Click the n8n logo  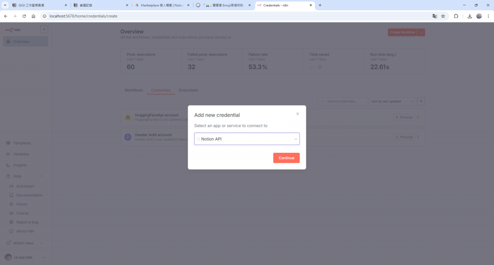[13, 30]
